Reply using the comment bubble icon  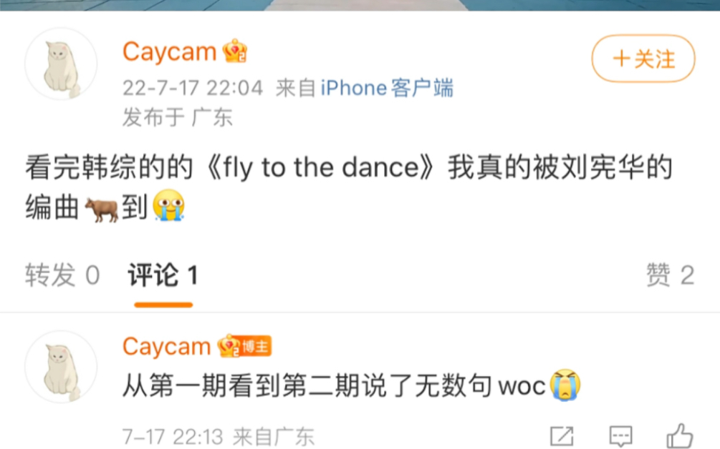(x=621, y=435)
